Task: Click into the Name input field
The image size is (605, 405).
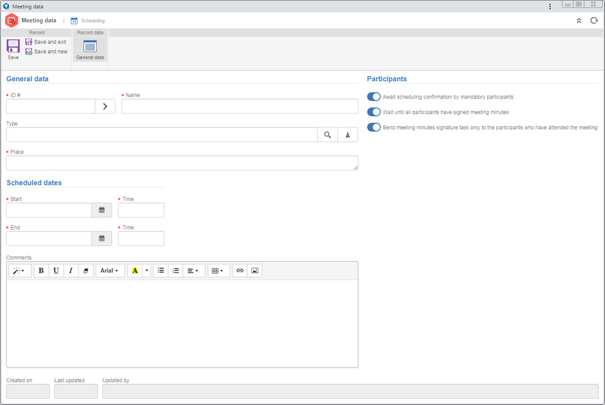Action: [x=240, y=107]
